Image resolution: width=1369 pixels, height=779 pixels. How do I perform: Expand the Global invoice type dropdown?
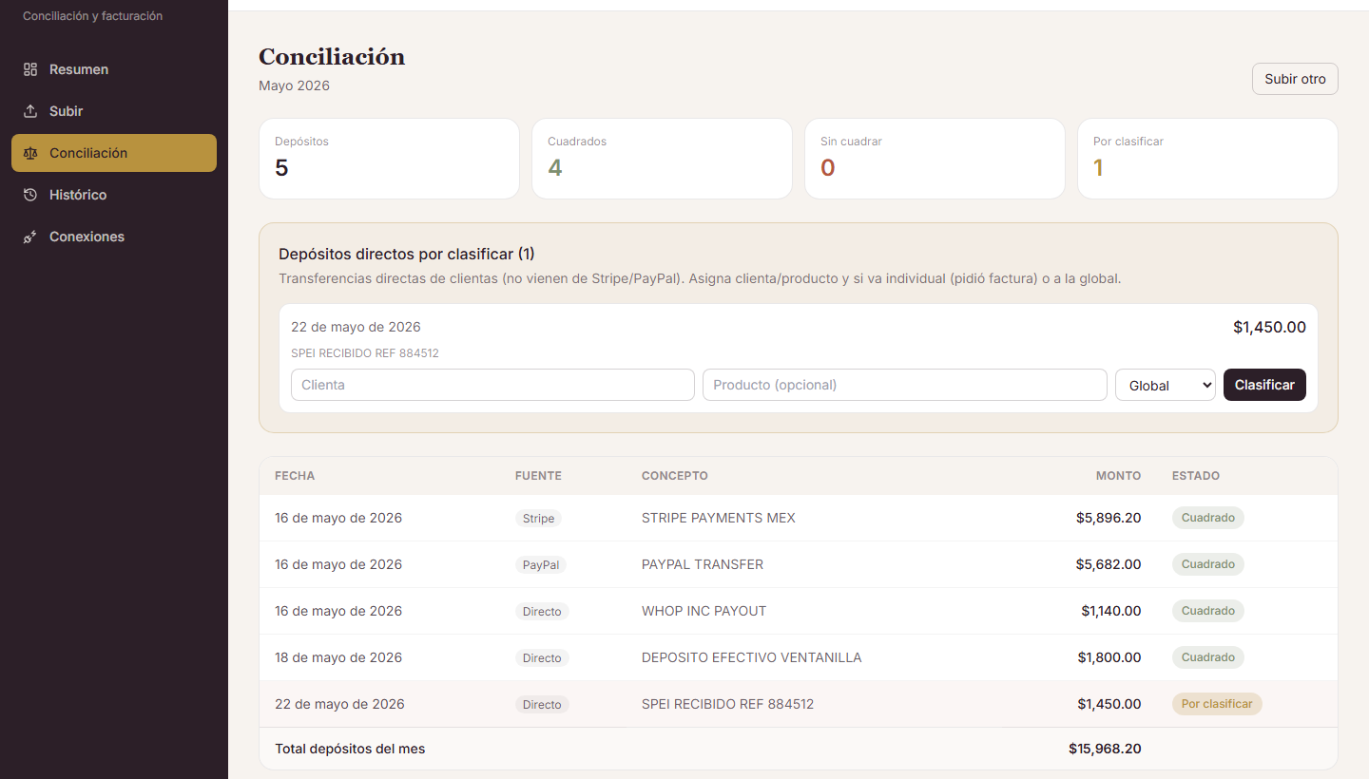[x=1166, y=385]
